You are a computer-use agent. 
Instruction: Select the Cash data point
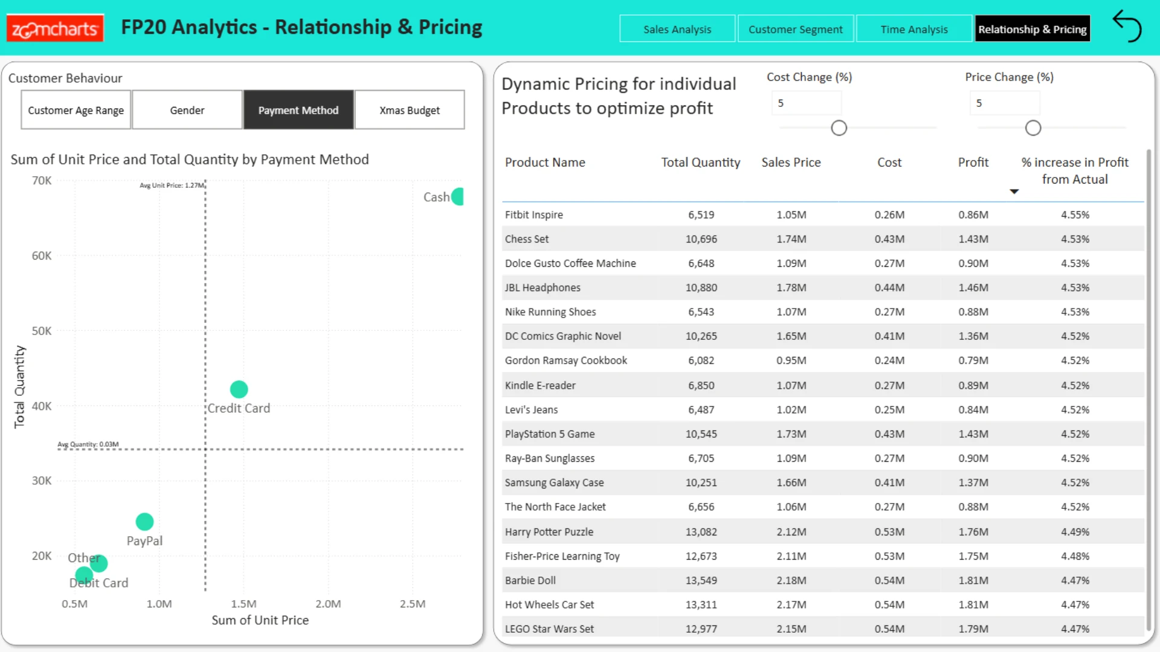[x=458, y=197]
